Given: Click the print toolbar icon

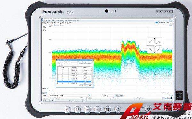Looking at the screenshot, I should tap(53, 23).
